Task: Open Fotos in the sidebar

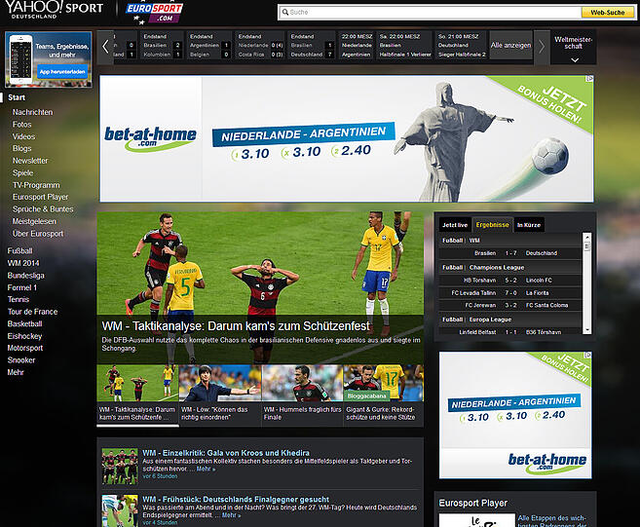Action: click(22, 125)
